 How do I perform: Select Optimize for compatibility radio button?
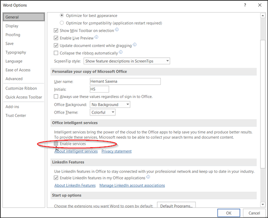62,23
